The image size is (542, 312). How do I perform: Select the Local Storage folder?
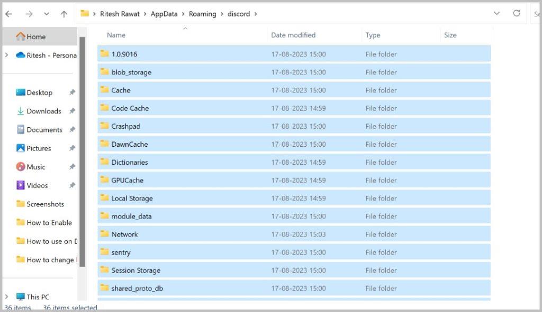(294, 198)
